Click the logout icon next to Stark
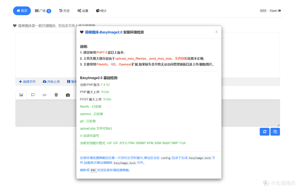This screenshot has height=189, width=298. tap(279, 11)
